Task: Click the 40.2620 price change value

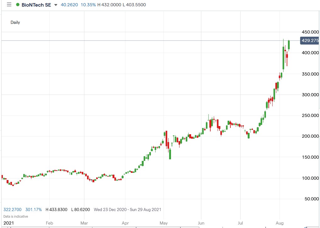Action: [x=69, y=5]
